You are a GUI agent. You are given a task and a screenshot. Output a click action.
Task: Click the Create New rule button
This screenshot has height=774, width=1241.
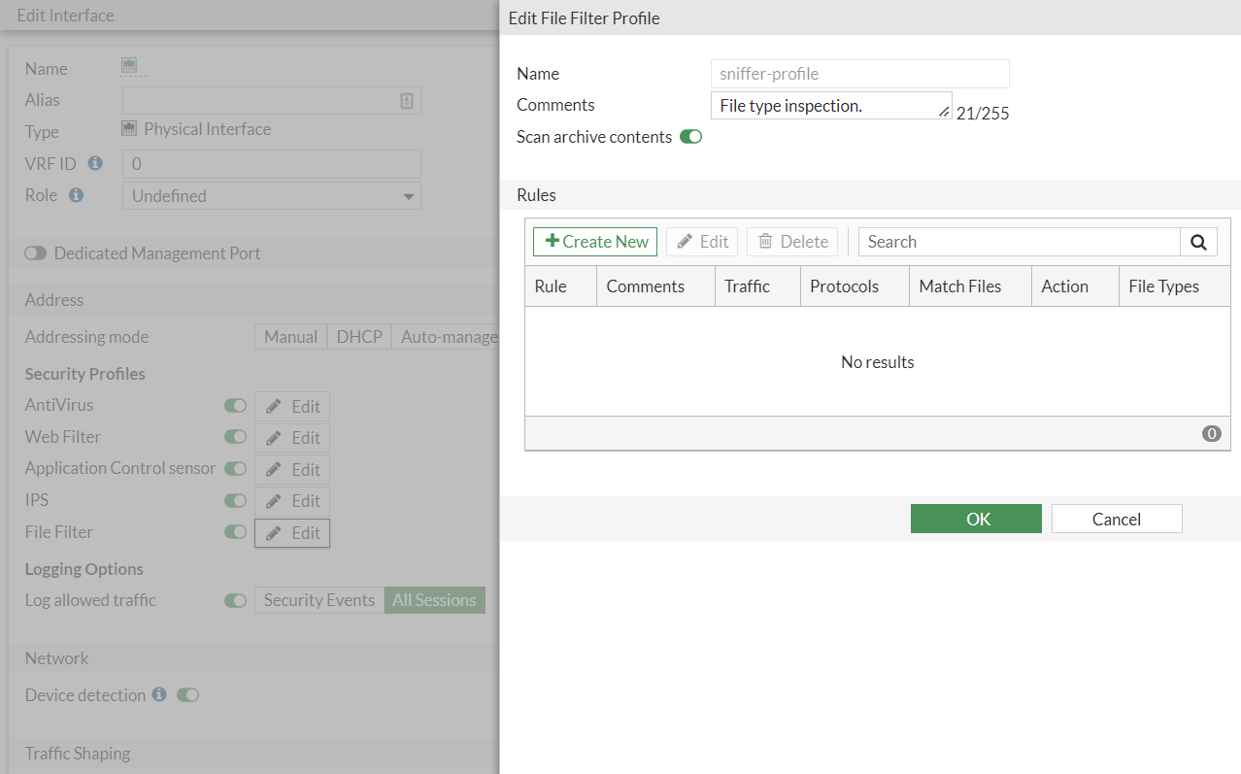point(595,242)
